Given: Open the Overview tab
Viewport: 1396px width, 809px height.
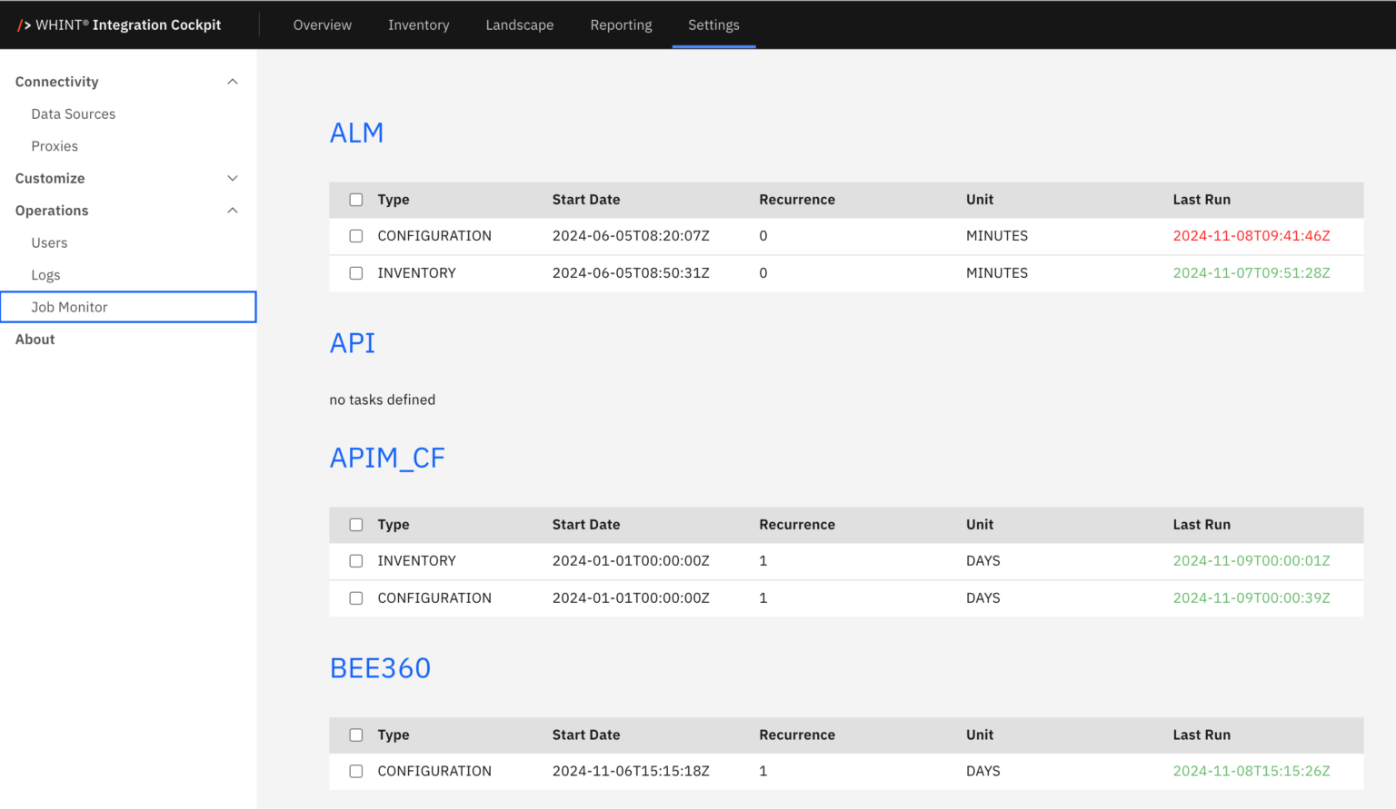Looking at the screenshot, I should click(322, 25).
